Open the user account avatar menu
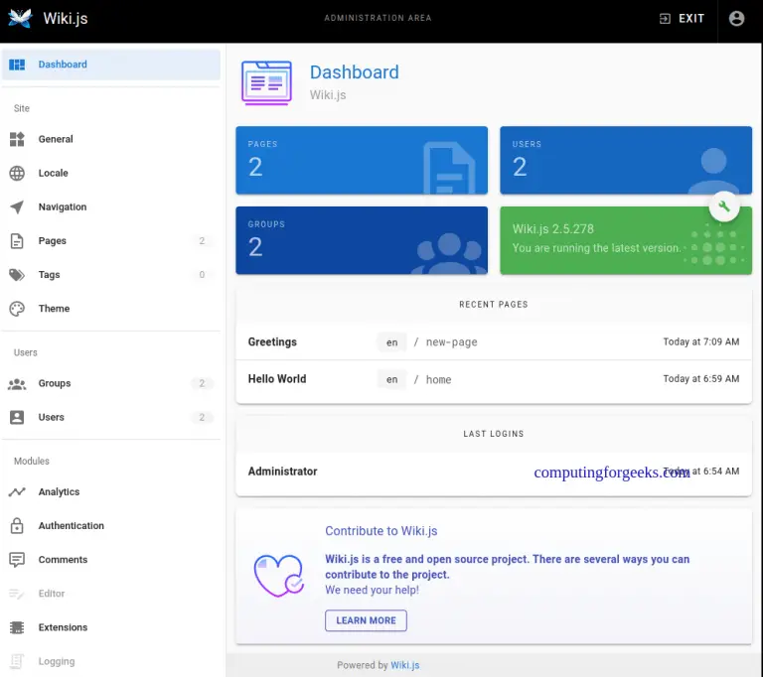Viewport: 763px width, 677px height. pyautogui.click(x=736, y=18)
